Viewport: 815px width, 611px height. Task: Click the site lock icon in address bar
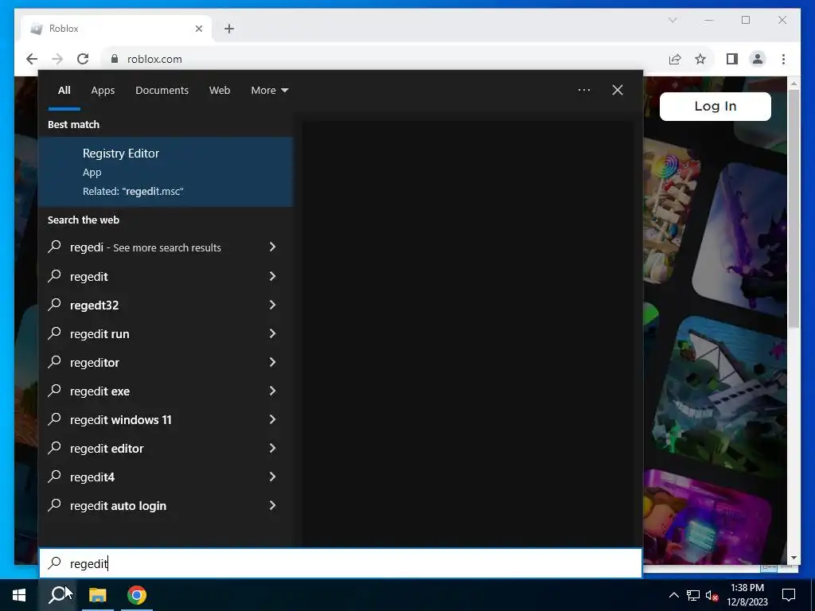(x=115, y=59)
